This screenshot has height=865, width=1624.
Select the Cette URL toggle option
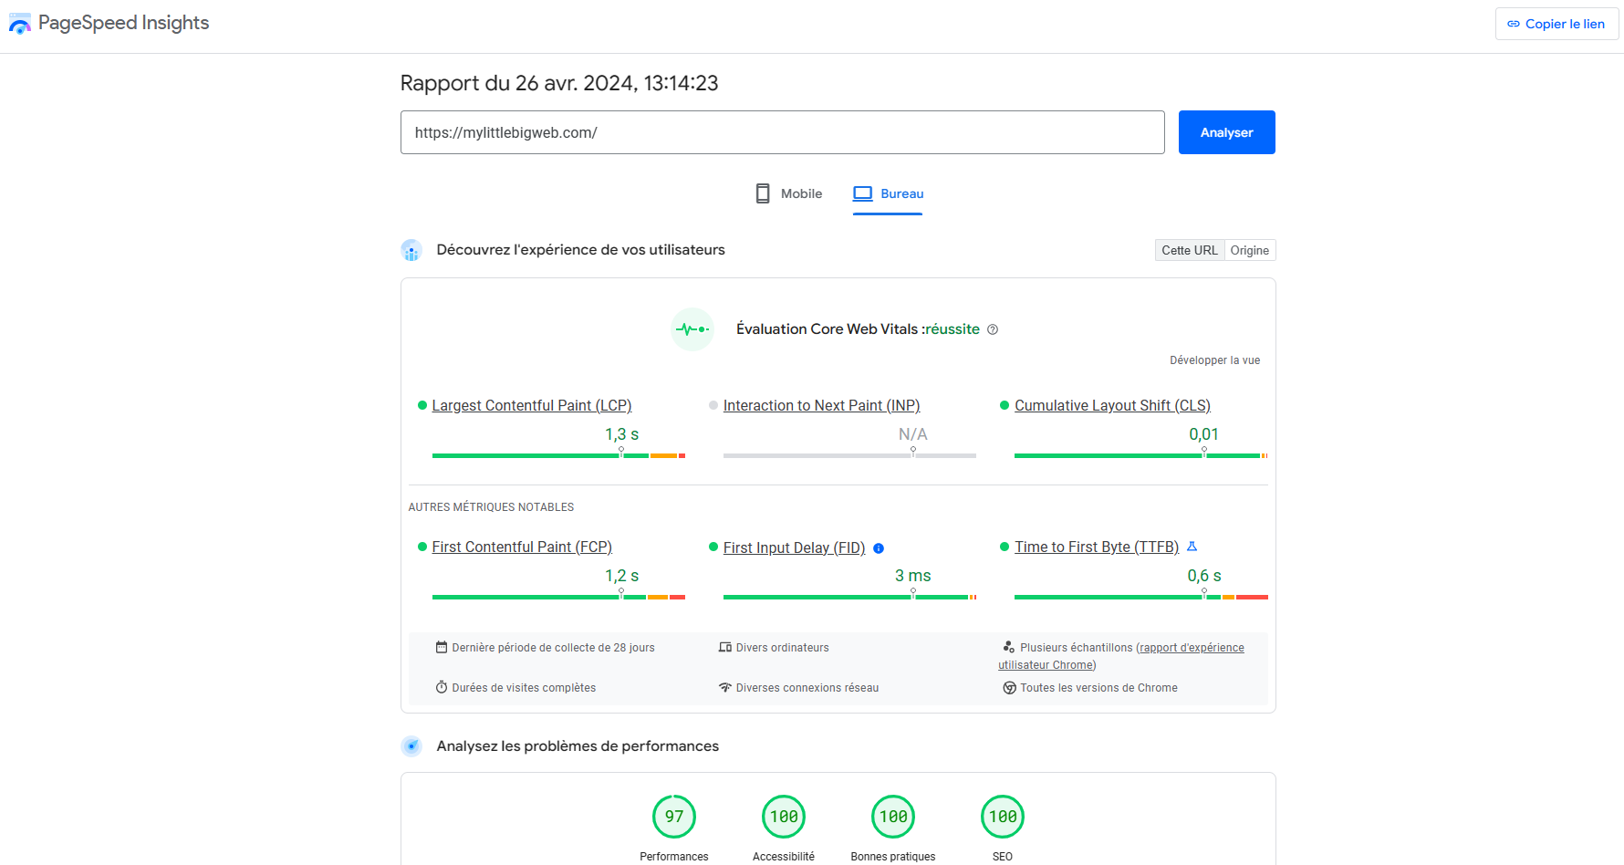[x=1189, y=250]
